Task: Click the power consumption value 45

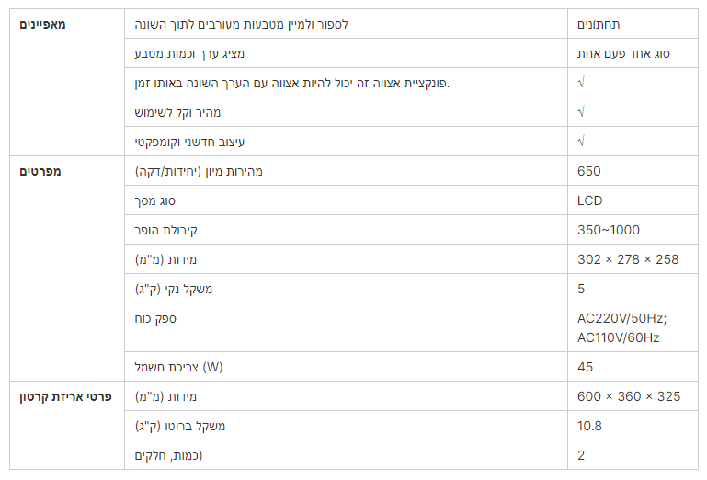Action: pyautogui.click(x=585, y=367)
